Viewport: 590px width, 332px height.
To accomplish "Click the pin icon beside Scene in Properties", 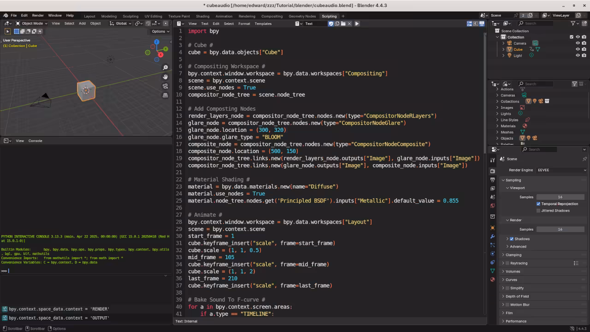I will tap(584, 159).
